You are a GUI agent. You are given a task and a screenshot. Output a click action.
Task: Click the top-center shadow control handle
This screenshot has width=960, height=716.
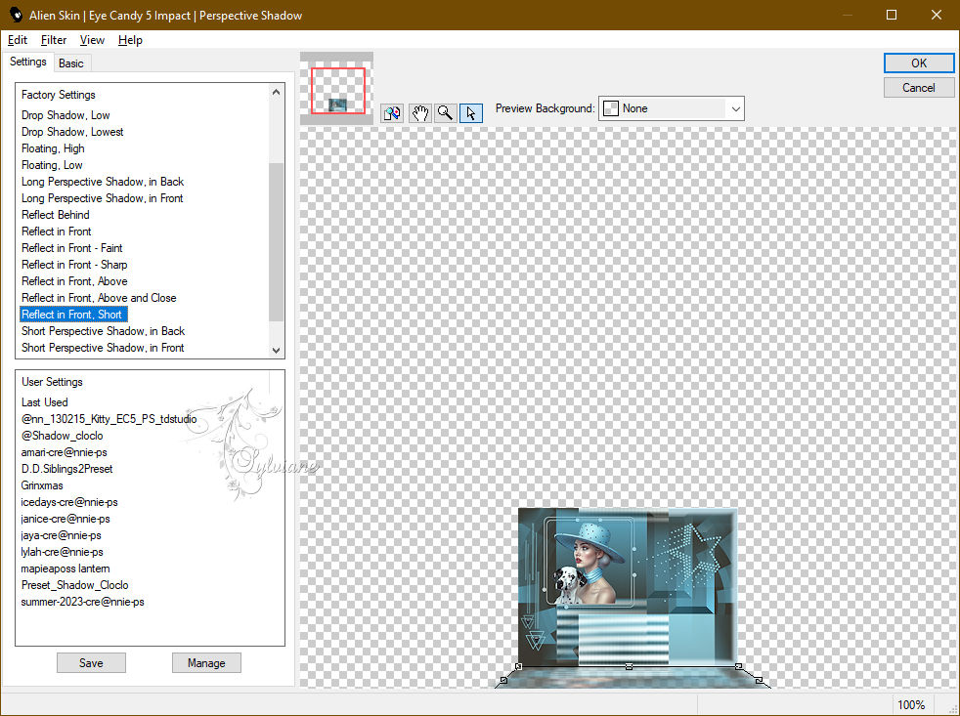629,666
